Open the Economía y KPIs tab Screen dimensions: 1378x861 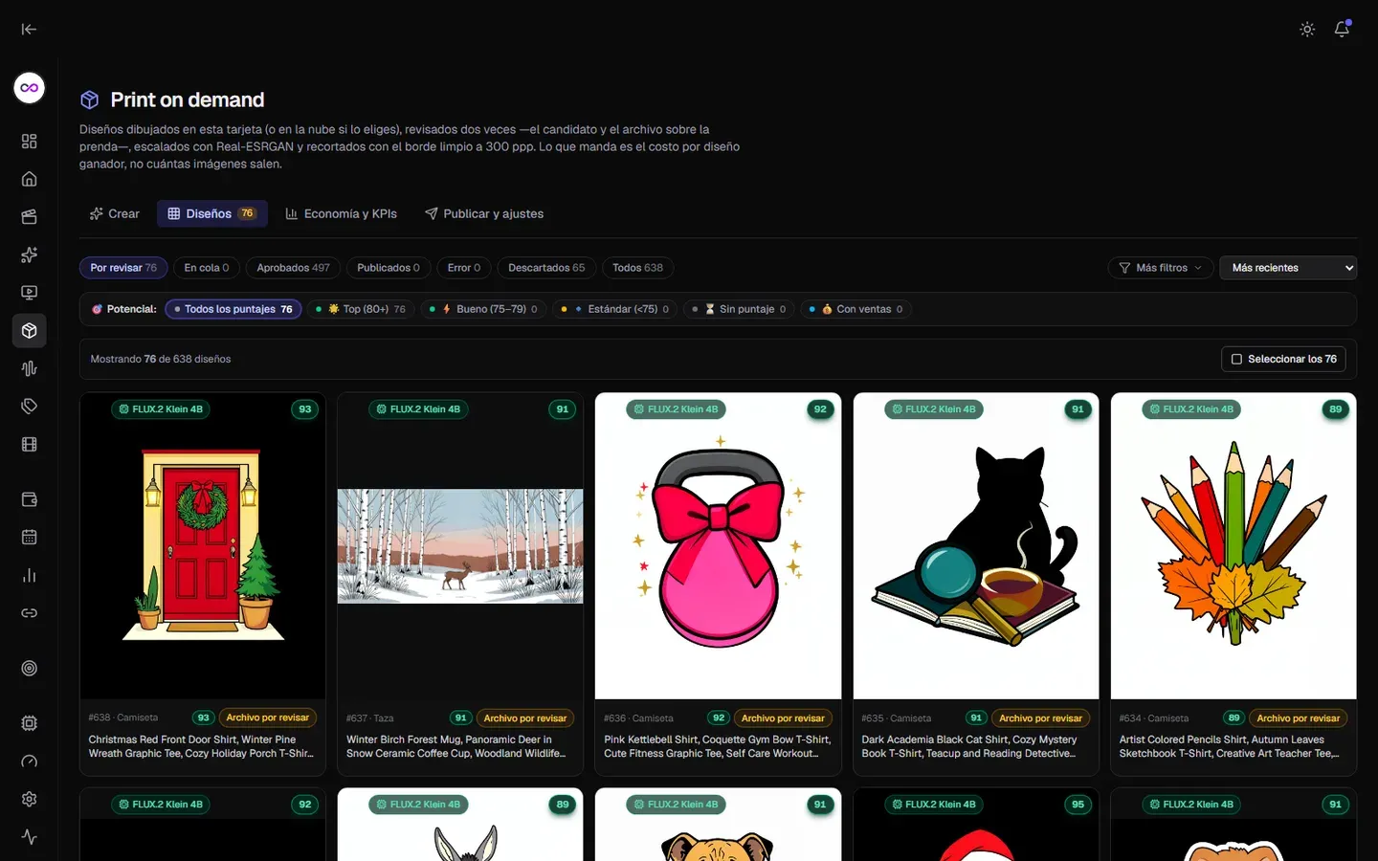pyautogui.click(x=342, y=213)
